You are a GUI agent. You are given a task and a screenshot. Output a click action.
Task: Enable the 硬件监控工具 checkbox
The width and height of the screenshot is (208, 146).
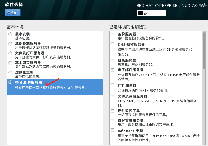click(x=112, y=111)
